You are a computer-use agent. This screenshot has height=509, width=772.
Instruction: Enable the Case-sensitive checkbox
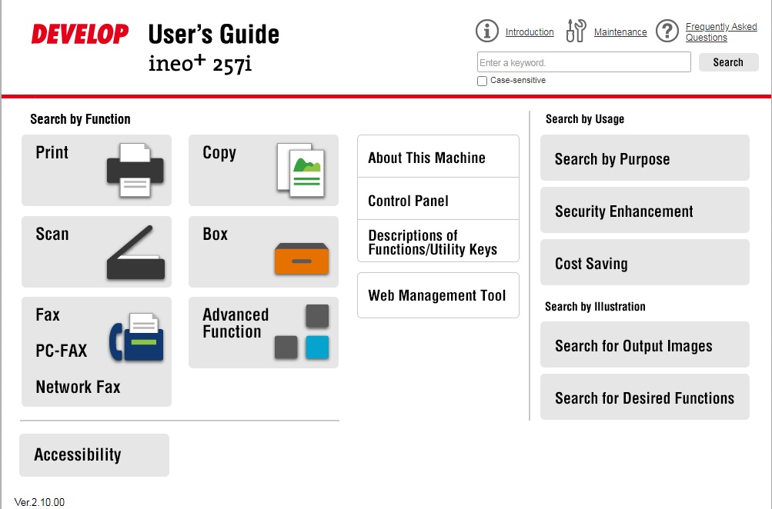(482, 81)
